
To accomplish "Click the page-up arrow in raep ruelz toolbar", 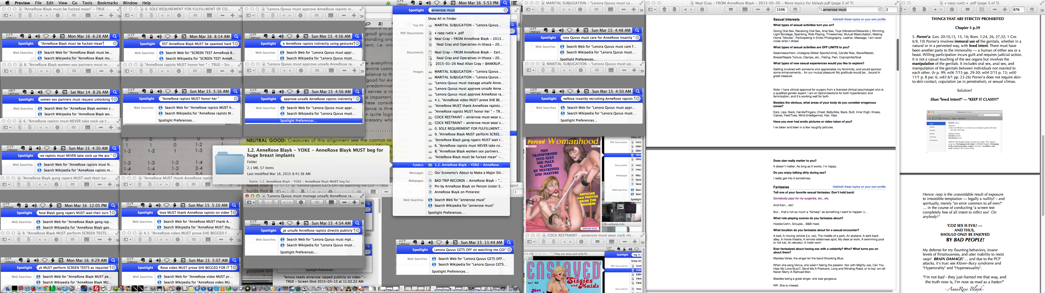I will pos(914,10).
